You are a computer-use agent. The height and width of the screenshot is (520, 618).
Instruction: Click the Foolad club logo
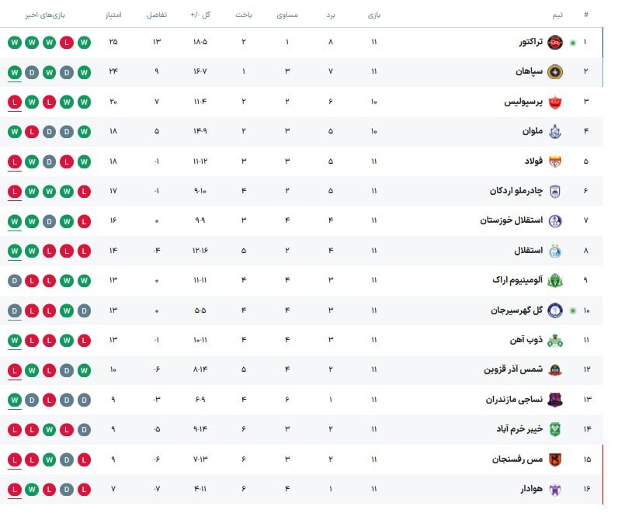coord(555,161)
